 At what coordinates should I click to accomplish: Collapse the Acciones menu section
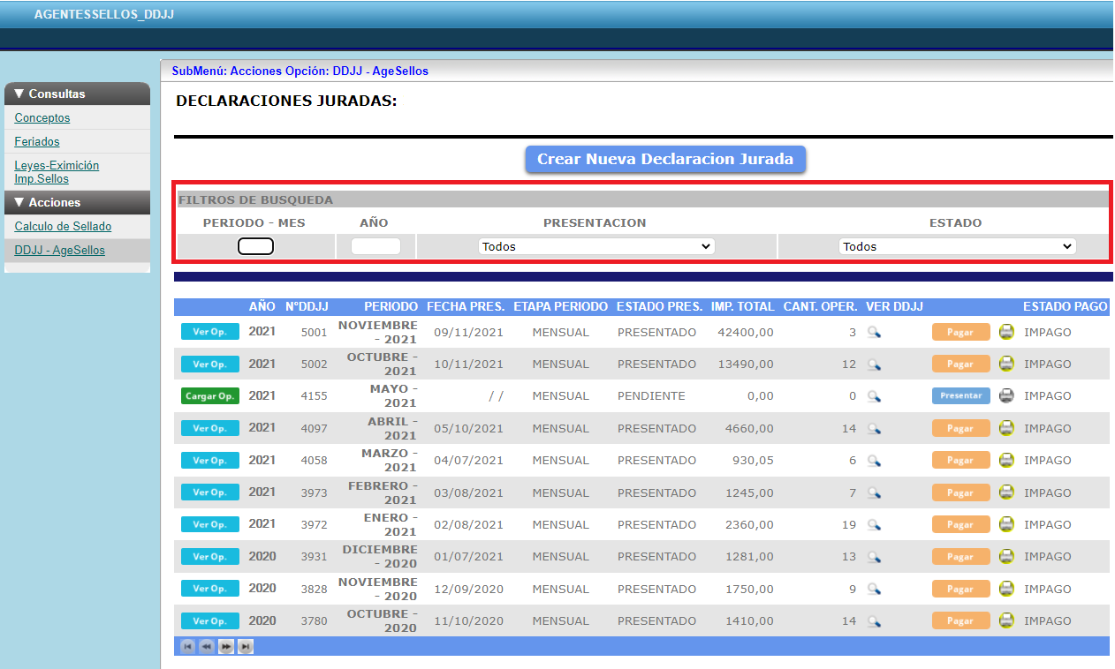(x=78, y=202)
